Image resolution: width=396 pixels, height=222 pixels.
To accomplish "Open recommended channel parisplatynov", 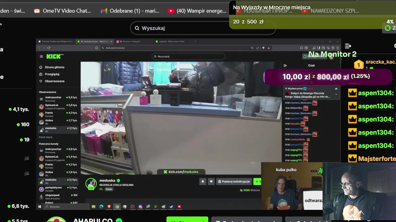I will [58, 189].
